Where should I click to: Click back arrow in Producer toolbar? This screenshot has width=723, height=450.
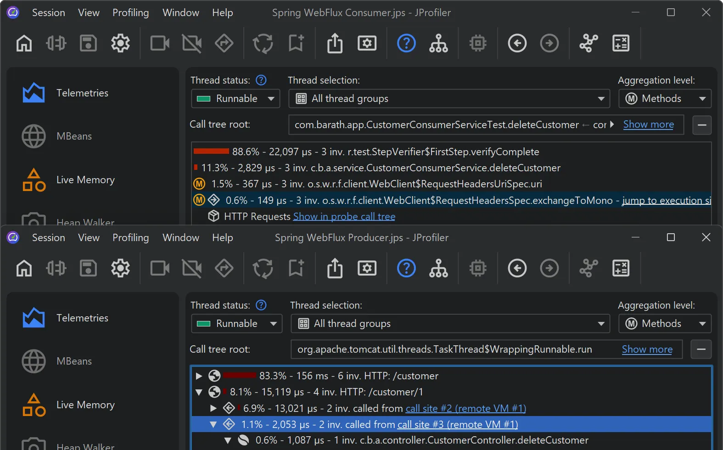pyautogui.click(x=517, y=268)
